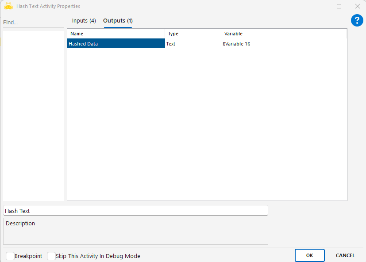Click the blue help question mark icon

pos(357,20)
